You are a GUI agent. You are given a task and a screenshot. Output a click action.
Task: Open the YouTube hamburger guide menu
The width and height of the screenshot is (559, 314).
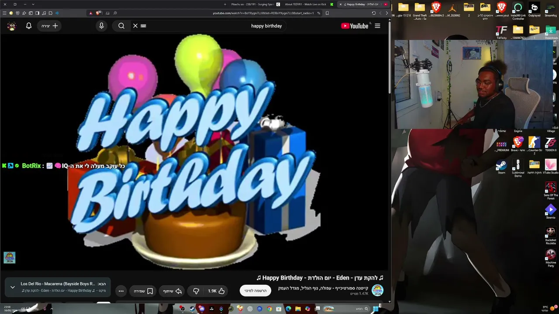click(378, 26)
